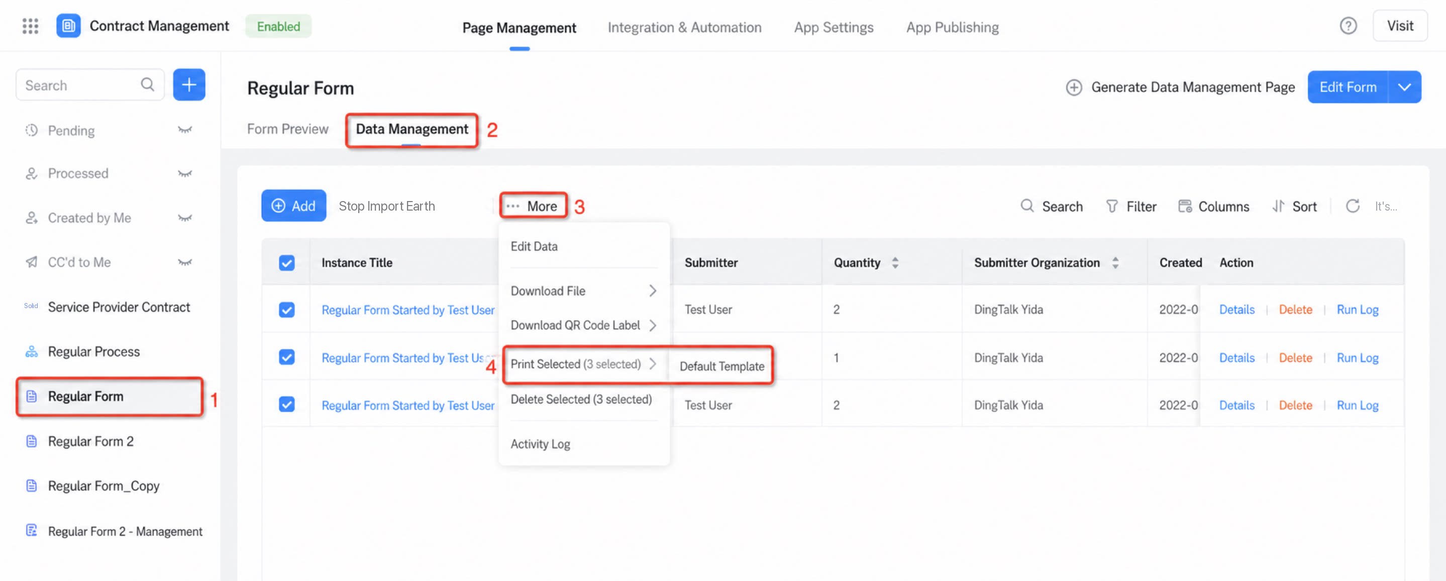Click the help question mark icon

click(x=1348, y=26)
